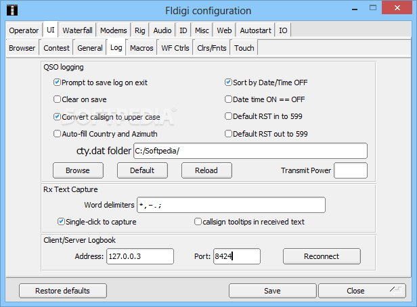Disable Single-click to capture

(62, 221)
